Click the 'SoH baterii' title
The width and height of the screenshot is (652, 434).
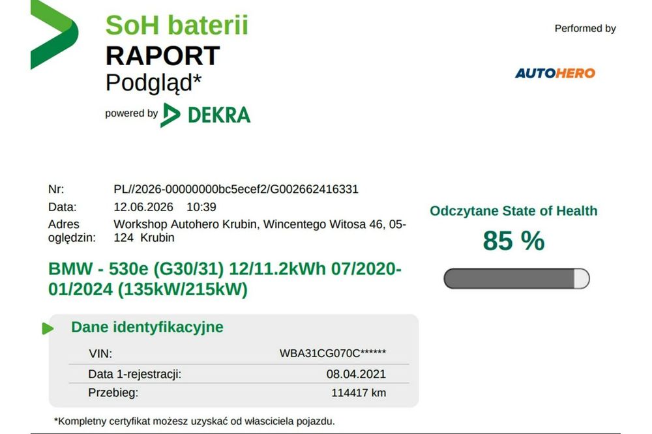pyautogui.click(x=177, y=25)
